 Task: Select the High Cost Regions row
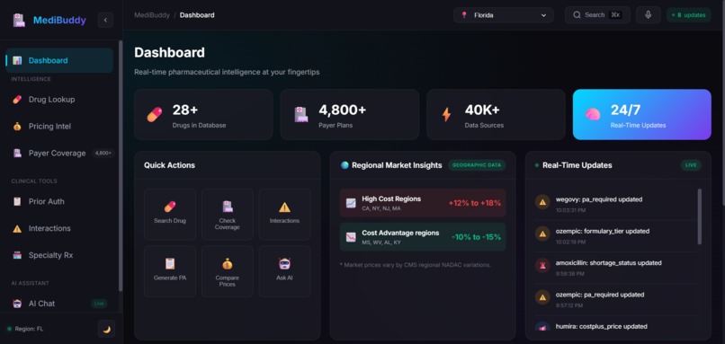[x=423, y=203]
